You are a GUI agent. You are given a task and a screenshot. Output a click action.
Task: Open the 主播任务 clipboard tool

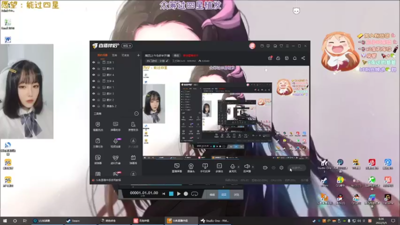click(97, 143)
